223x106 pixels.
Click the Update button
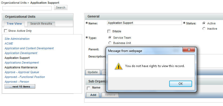point(93,72)
